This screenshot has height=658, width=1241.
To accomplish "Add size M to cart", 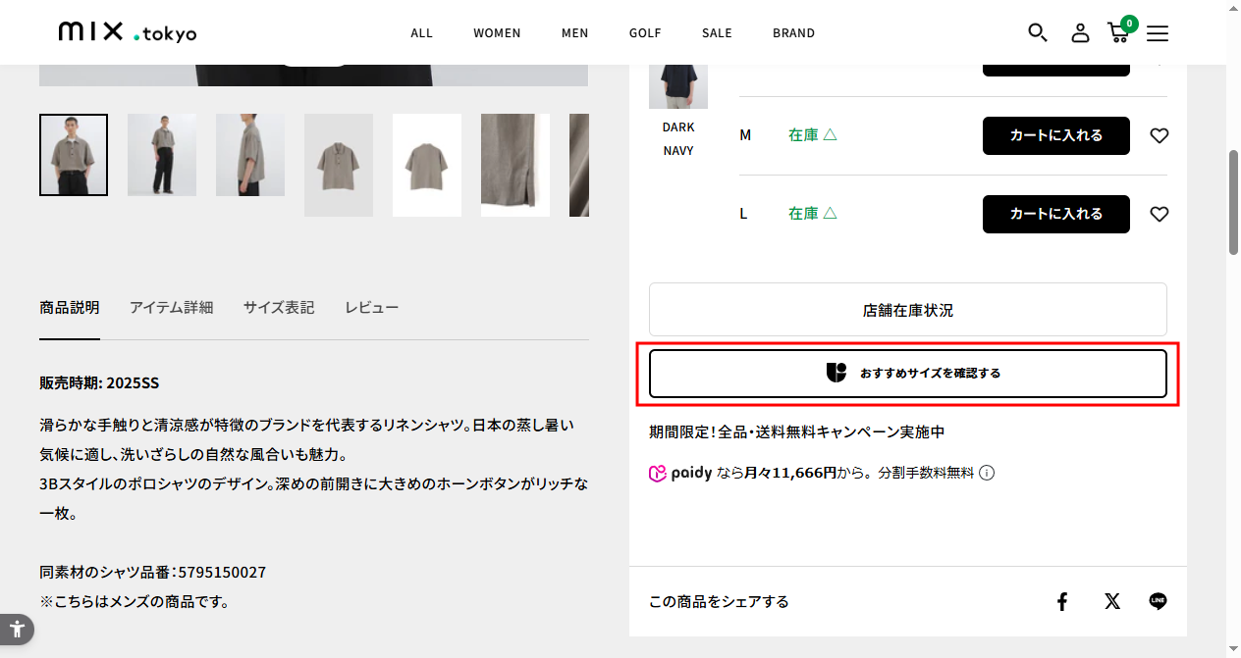I will (x=1055, y=135).
